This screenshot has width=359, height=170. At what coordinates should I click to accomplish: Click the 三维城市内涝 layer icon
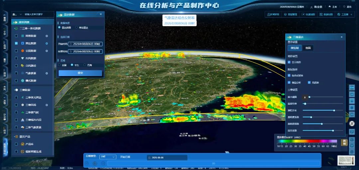click(x=23, y=120)
